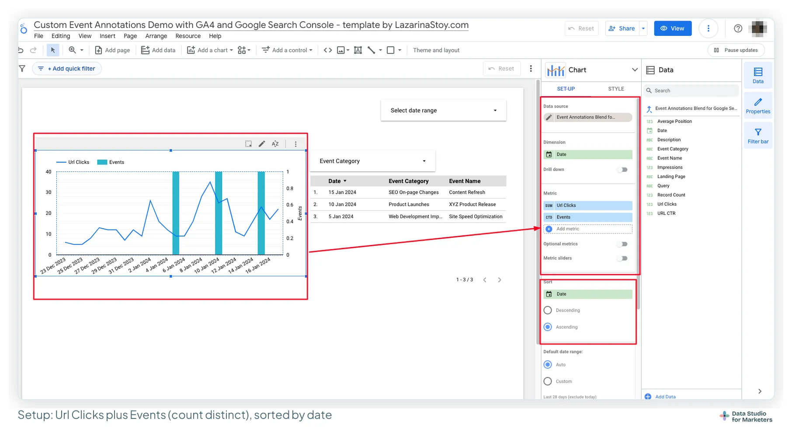
Task: Open the chart's vertical three-dot menu
Action: click(296, 144)
